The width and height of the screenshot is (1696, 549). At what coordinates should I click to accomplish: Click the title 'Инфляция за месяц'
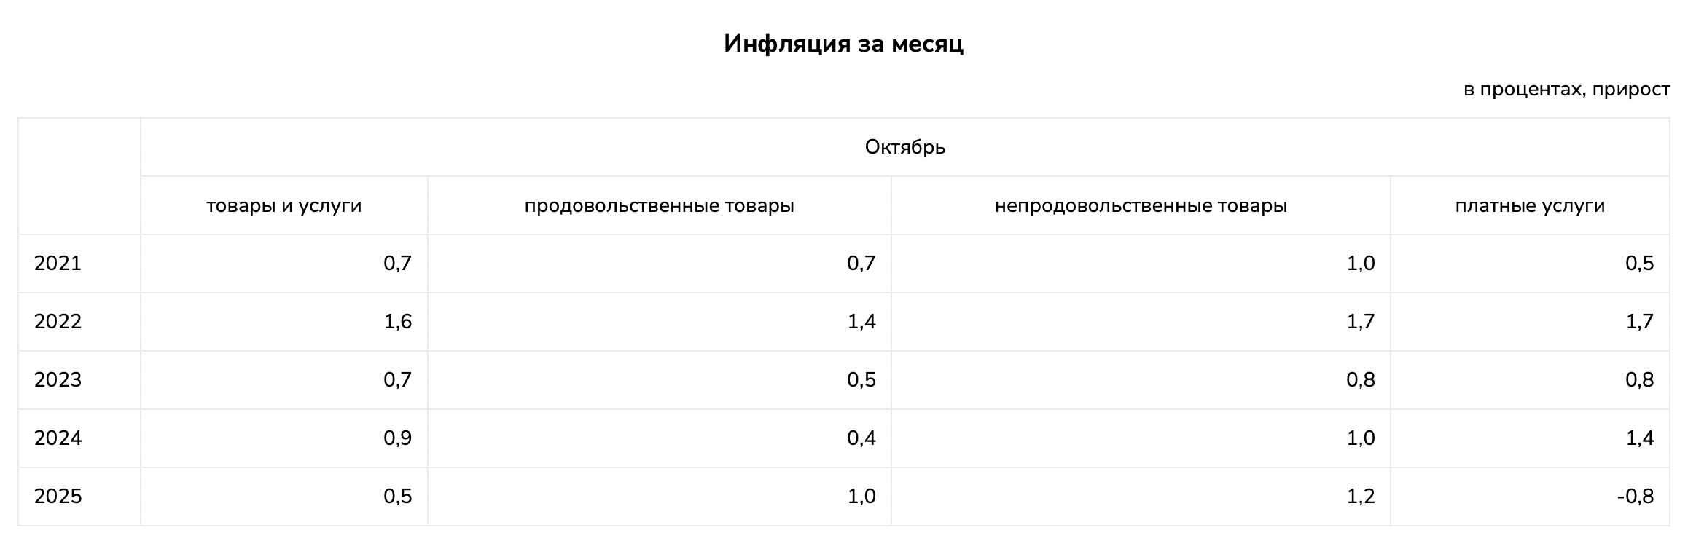click(843, 44)
